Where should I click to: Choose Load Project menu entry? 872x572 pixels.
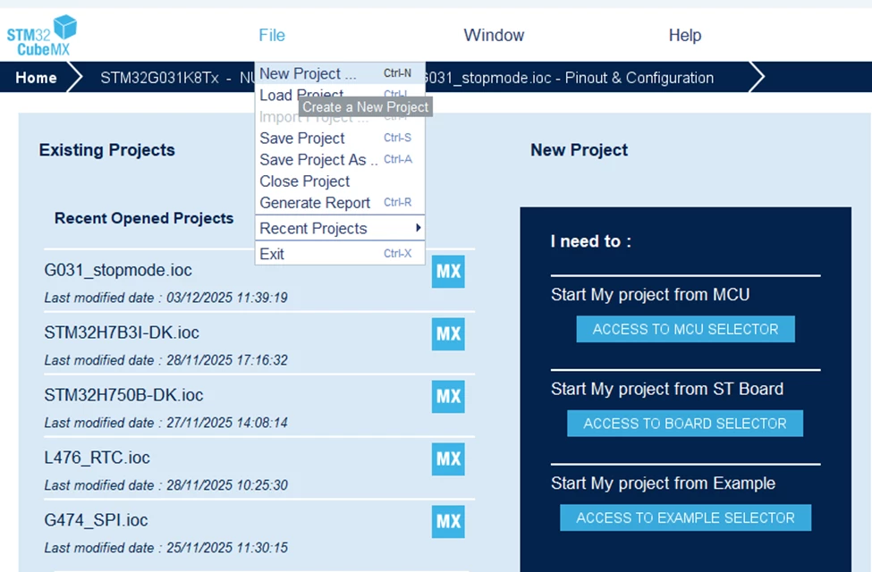point(340,95)
